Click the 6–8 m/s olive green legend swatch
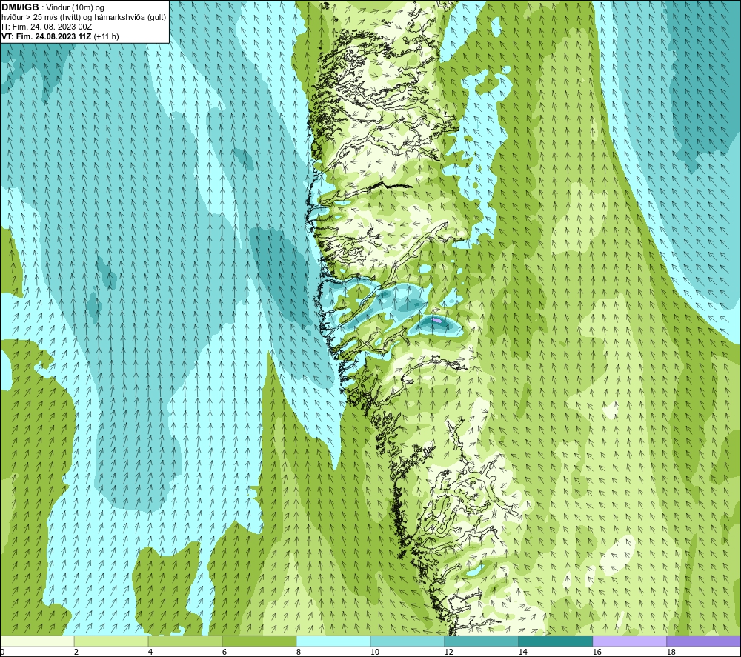This screenshot has height=657, width=741. 259,641
